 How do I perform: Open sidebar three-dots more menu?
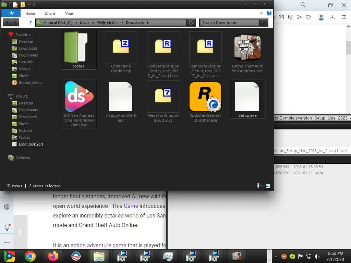[7, 242]
